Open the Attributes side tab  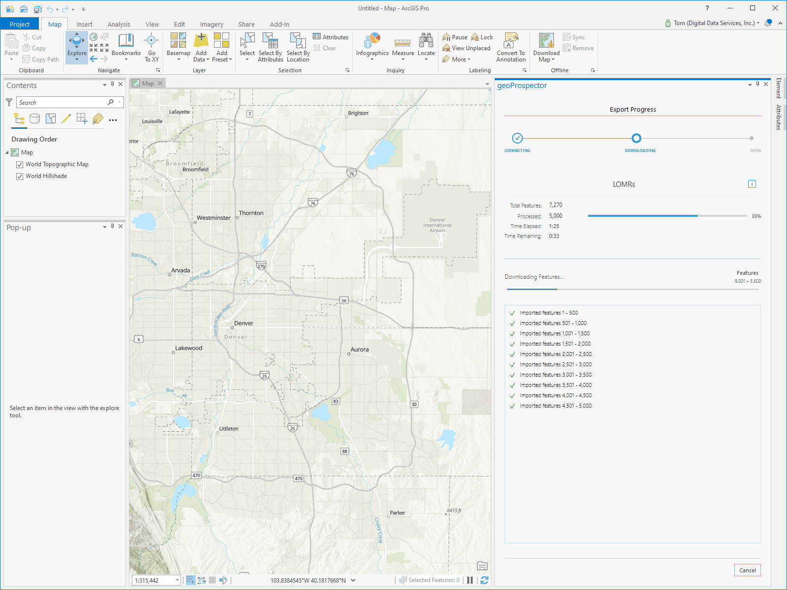tap(779, 118)
